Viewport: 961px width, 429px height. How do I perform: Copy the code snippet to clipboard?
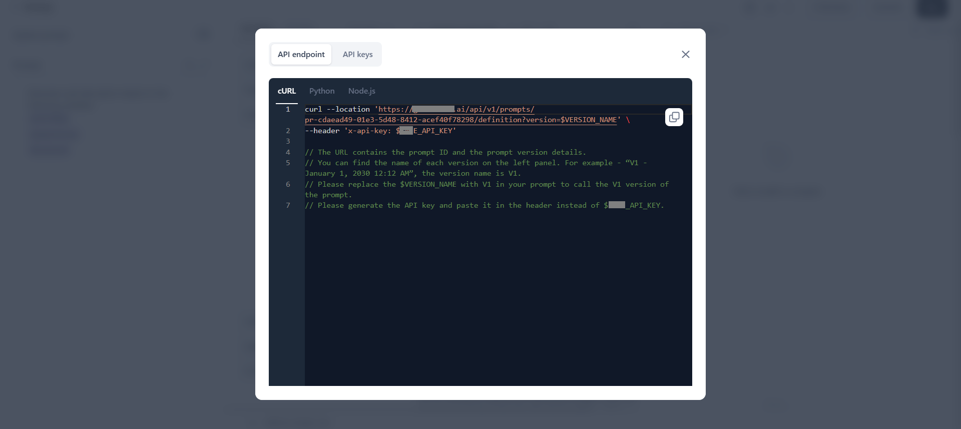point(674,117)
